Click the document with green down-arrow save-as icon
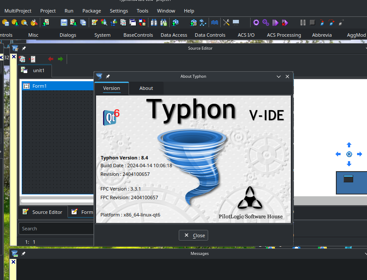Image resolution: width=367 pixels, height=280 pixels. pos(74,22)
